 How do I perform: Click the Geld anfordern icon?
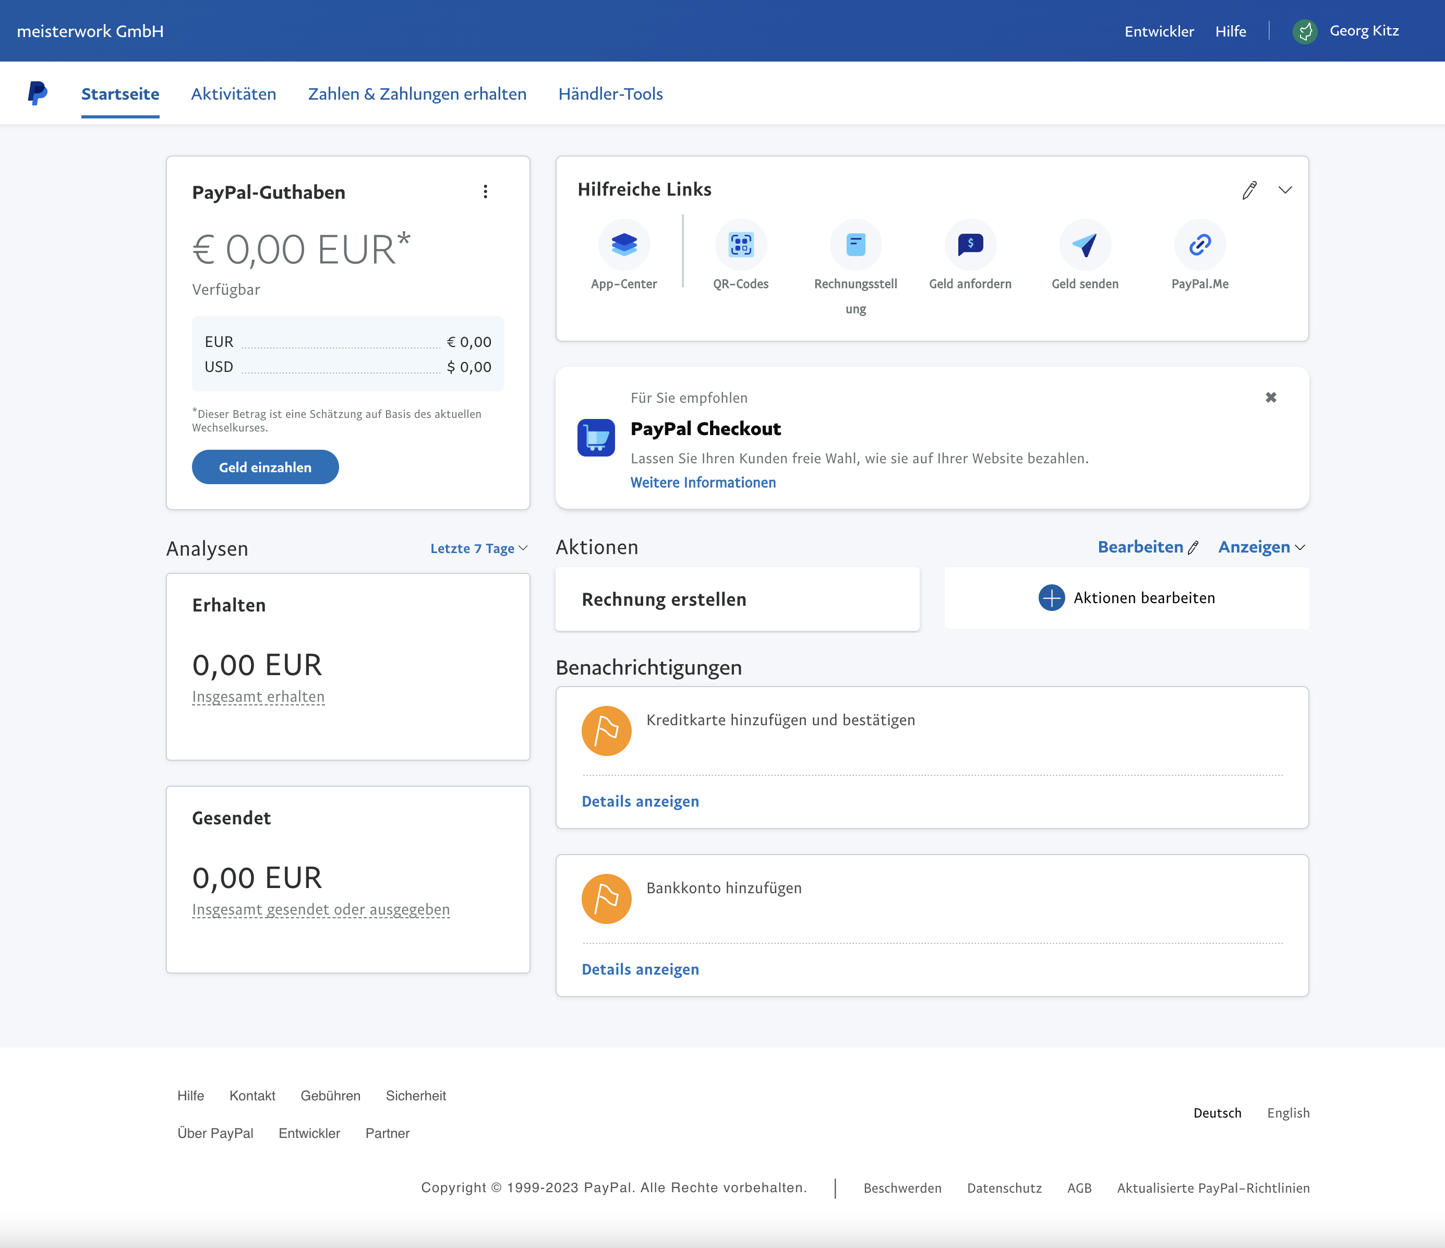(970, 245)
